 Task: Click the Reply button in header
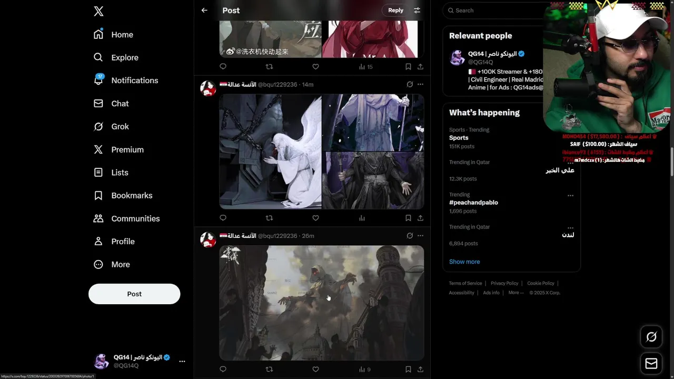395,10
